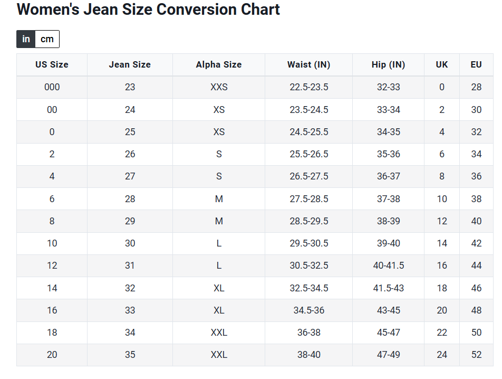502x379 pixels.
Task: Click US size 000 cell
Action: coord(52,87)
